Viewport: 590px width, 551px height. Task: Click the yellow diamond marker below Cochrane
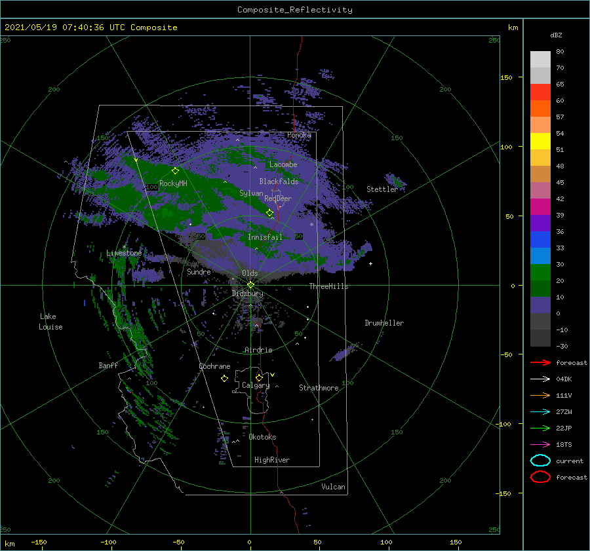click(x=225, y=379)
